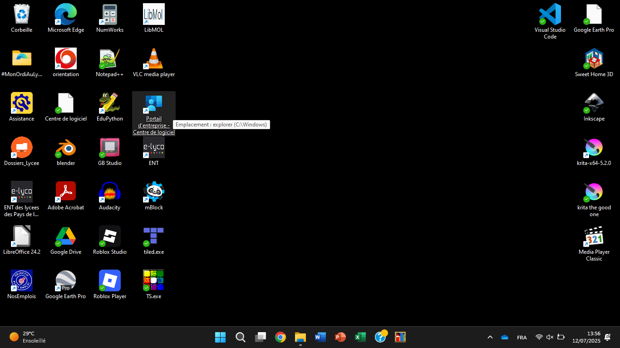Screen dimensions: 620x348
Task: Open the Corbeille recycle bin
Action: [22, 15]
